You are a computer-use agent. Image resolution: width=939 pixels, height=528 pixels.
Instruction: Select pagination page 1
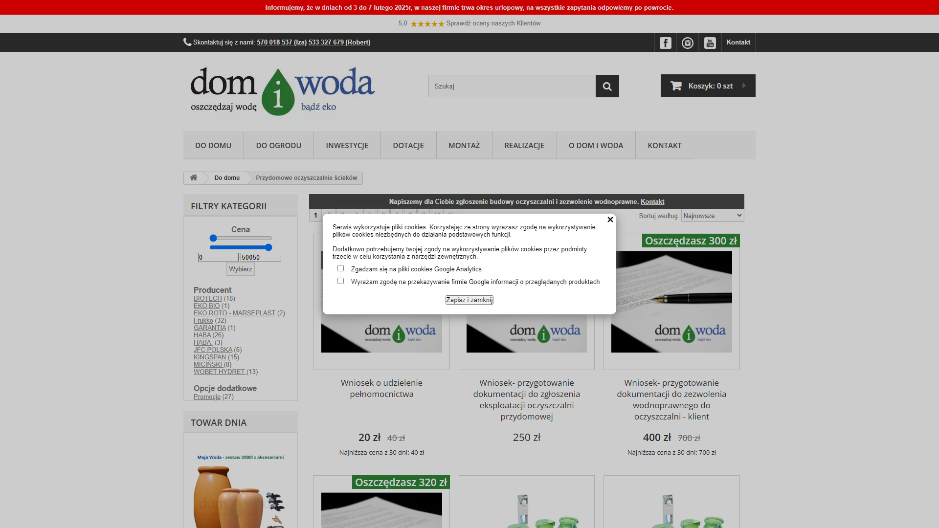click(315, 215)
